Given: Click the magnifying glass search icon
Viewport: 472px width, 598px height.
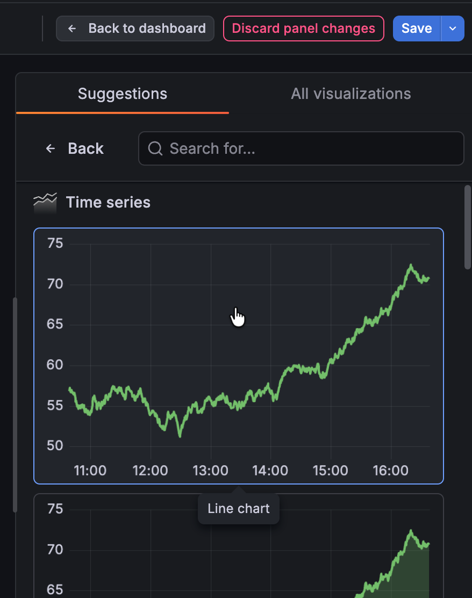Looking at the screenshot, I should point(155,148).
